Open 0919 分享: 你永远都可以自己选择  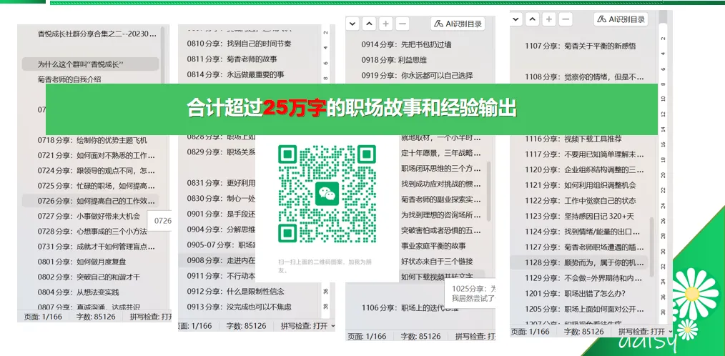point(417,75)
